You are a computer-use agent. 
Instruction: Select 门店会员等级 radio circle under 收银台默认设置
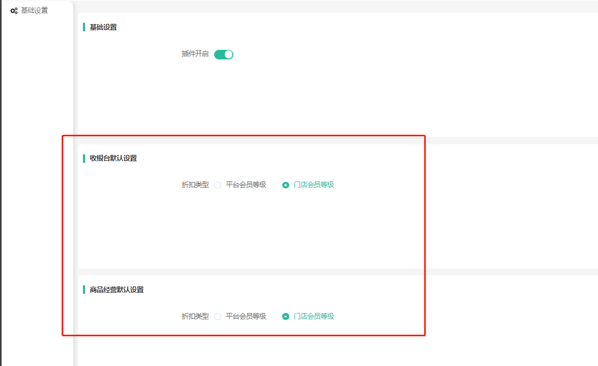[x=286, y=185]
